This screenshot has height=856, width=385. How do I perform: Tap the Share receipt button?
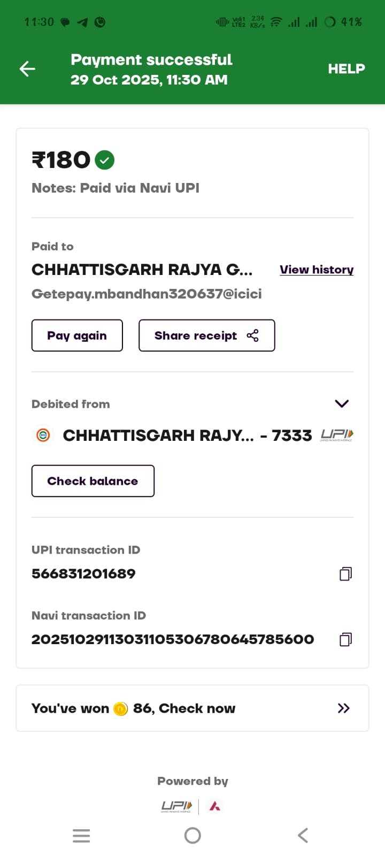[206, 335]
